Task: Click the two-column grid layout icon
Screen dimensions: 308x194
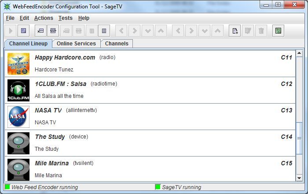Action: [x=104, y=31]
